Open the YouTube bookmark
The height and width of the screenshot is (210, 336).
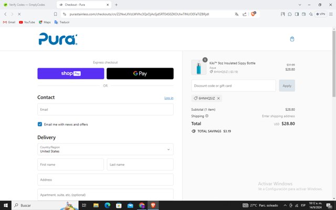point(27,22)
